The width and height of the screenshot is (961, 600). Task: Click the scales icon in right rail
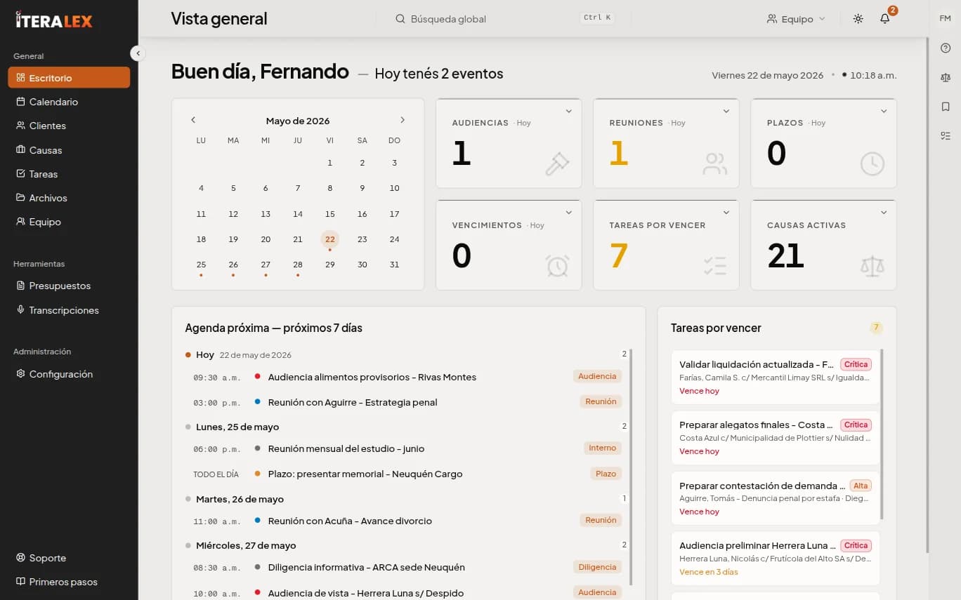click(x=945, y=78)
